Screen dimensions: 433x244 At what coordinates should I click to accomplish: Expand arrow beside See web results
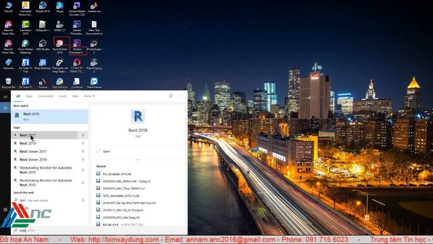(x=83, y=200)
